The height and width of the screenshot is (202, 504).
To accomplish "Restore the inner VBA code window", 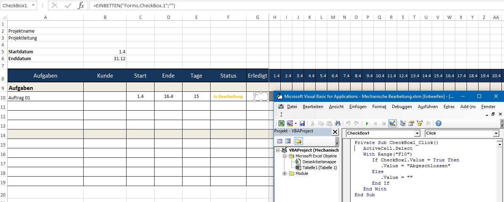I will (493, 114).
